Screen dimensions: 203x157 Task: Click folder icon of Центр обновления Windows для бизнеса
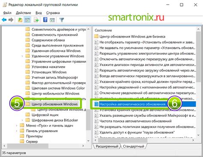[96, 36]
